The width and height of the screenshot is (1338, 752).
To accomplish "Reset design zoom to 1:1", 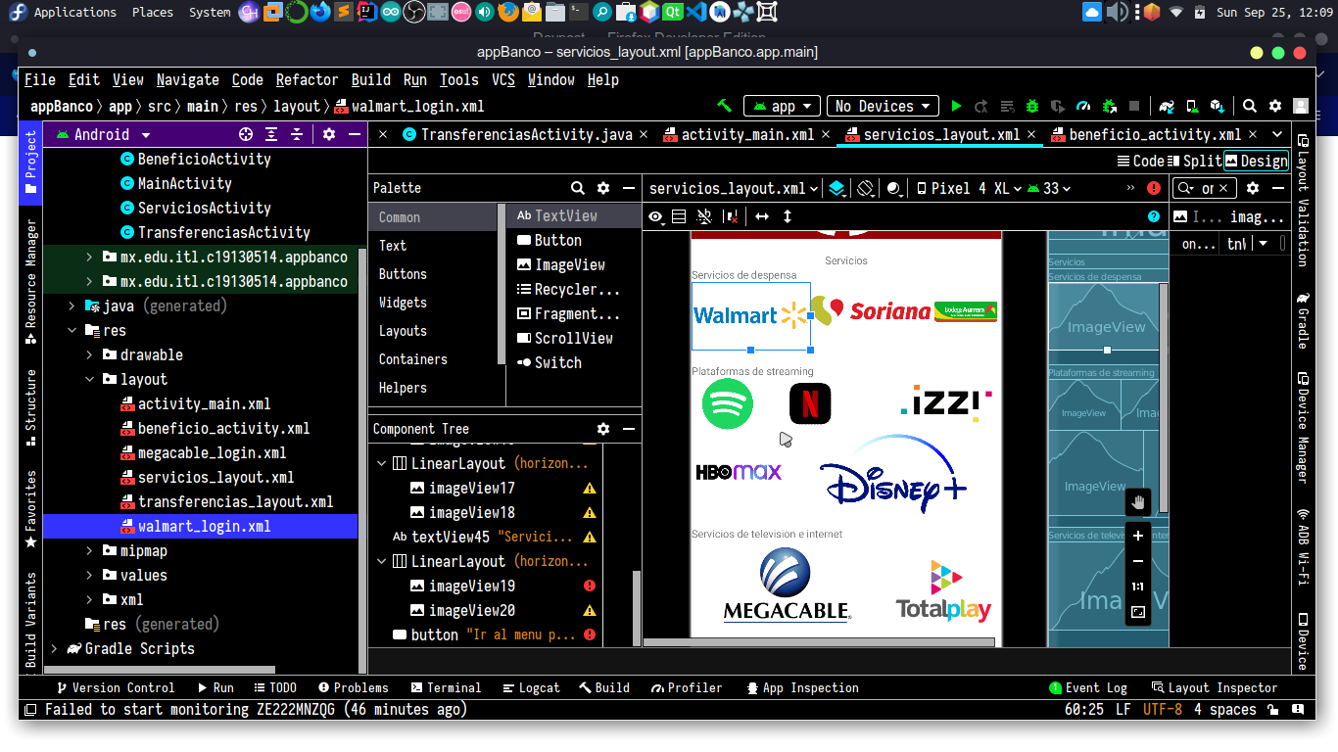I will (1138, 587).
